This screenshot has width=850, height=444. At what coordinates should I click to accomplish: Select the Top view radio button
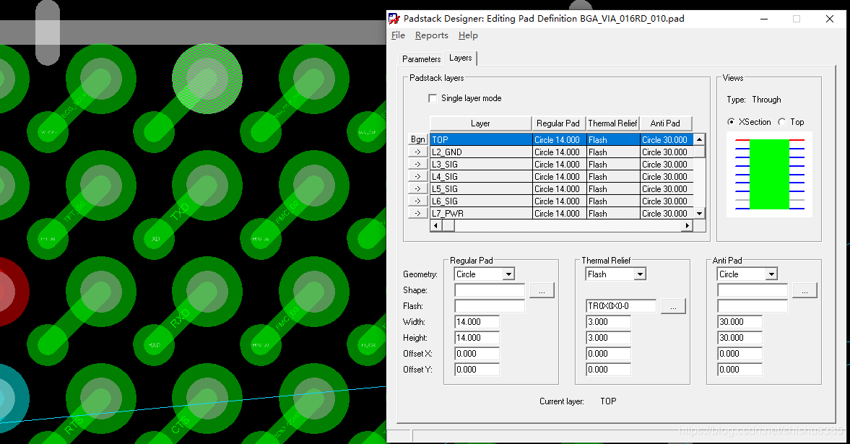pos(781,122)
